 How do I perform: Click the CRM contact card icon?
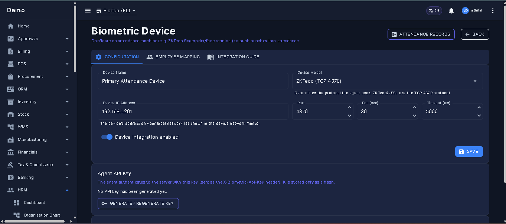click(x=11, y=89)
